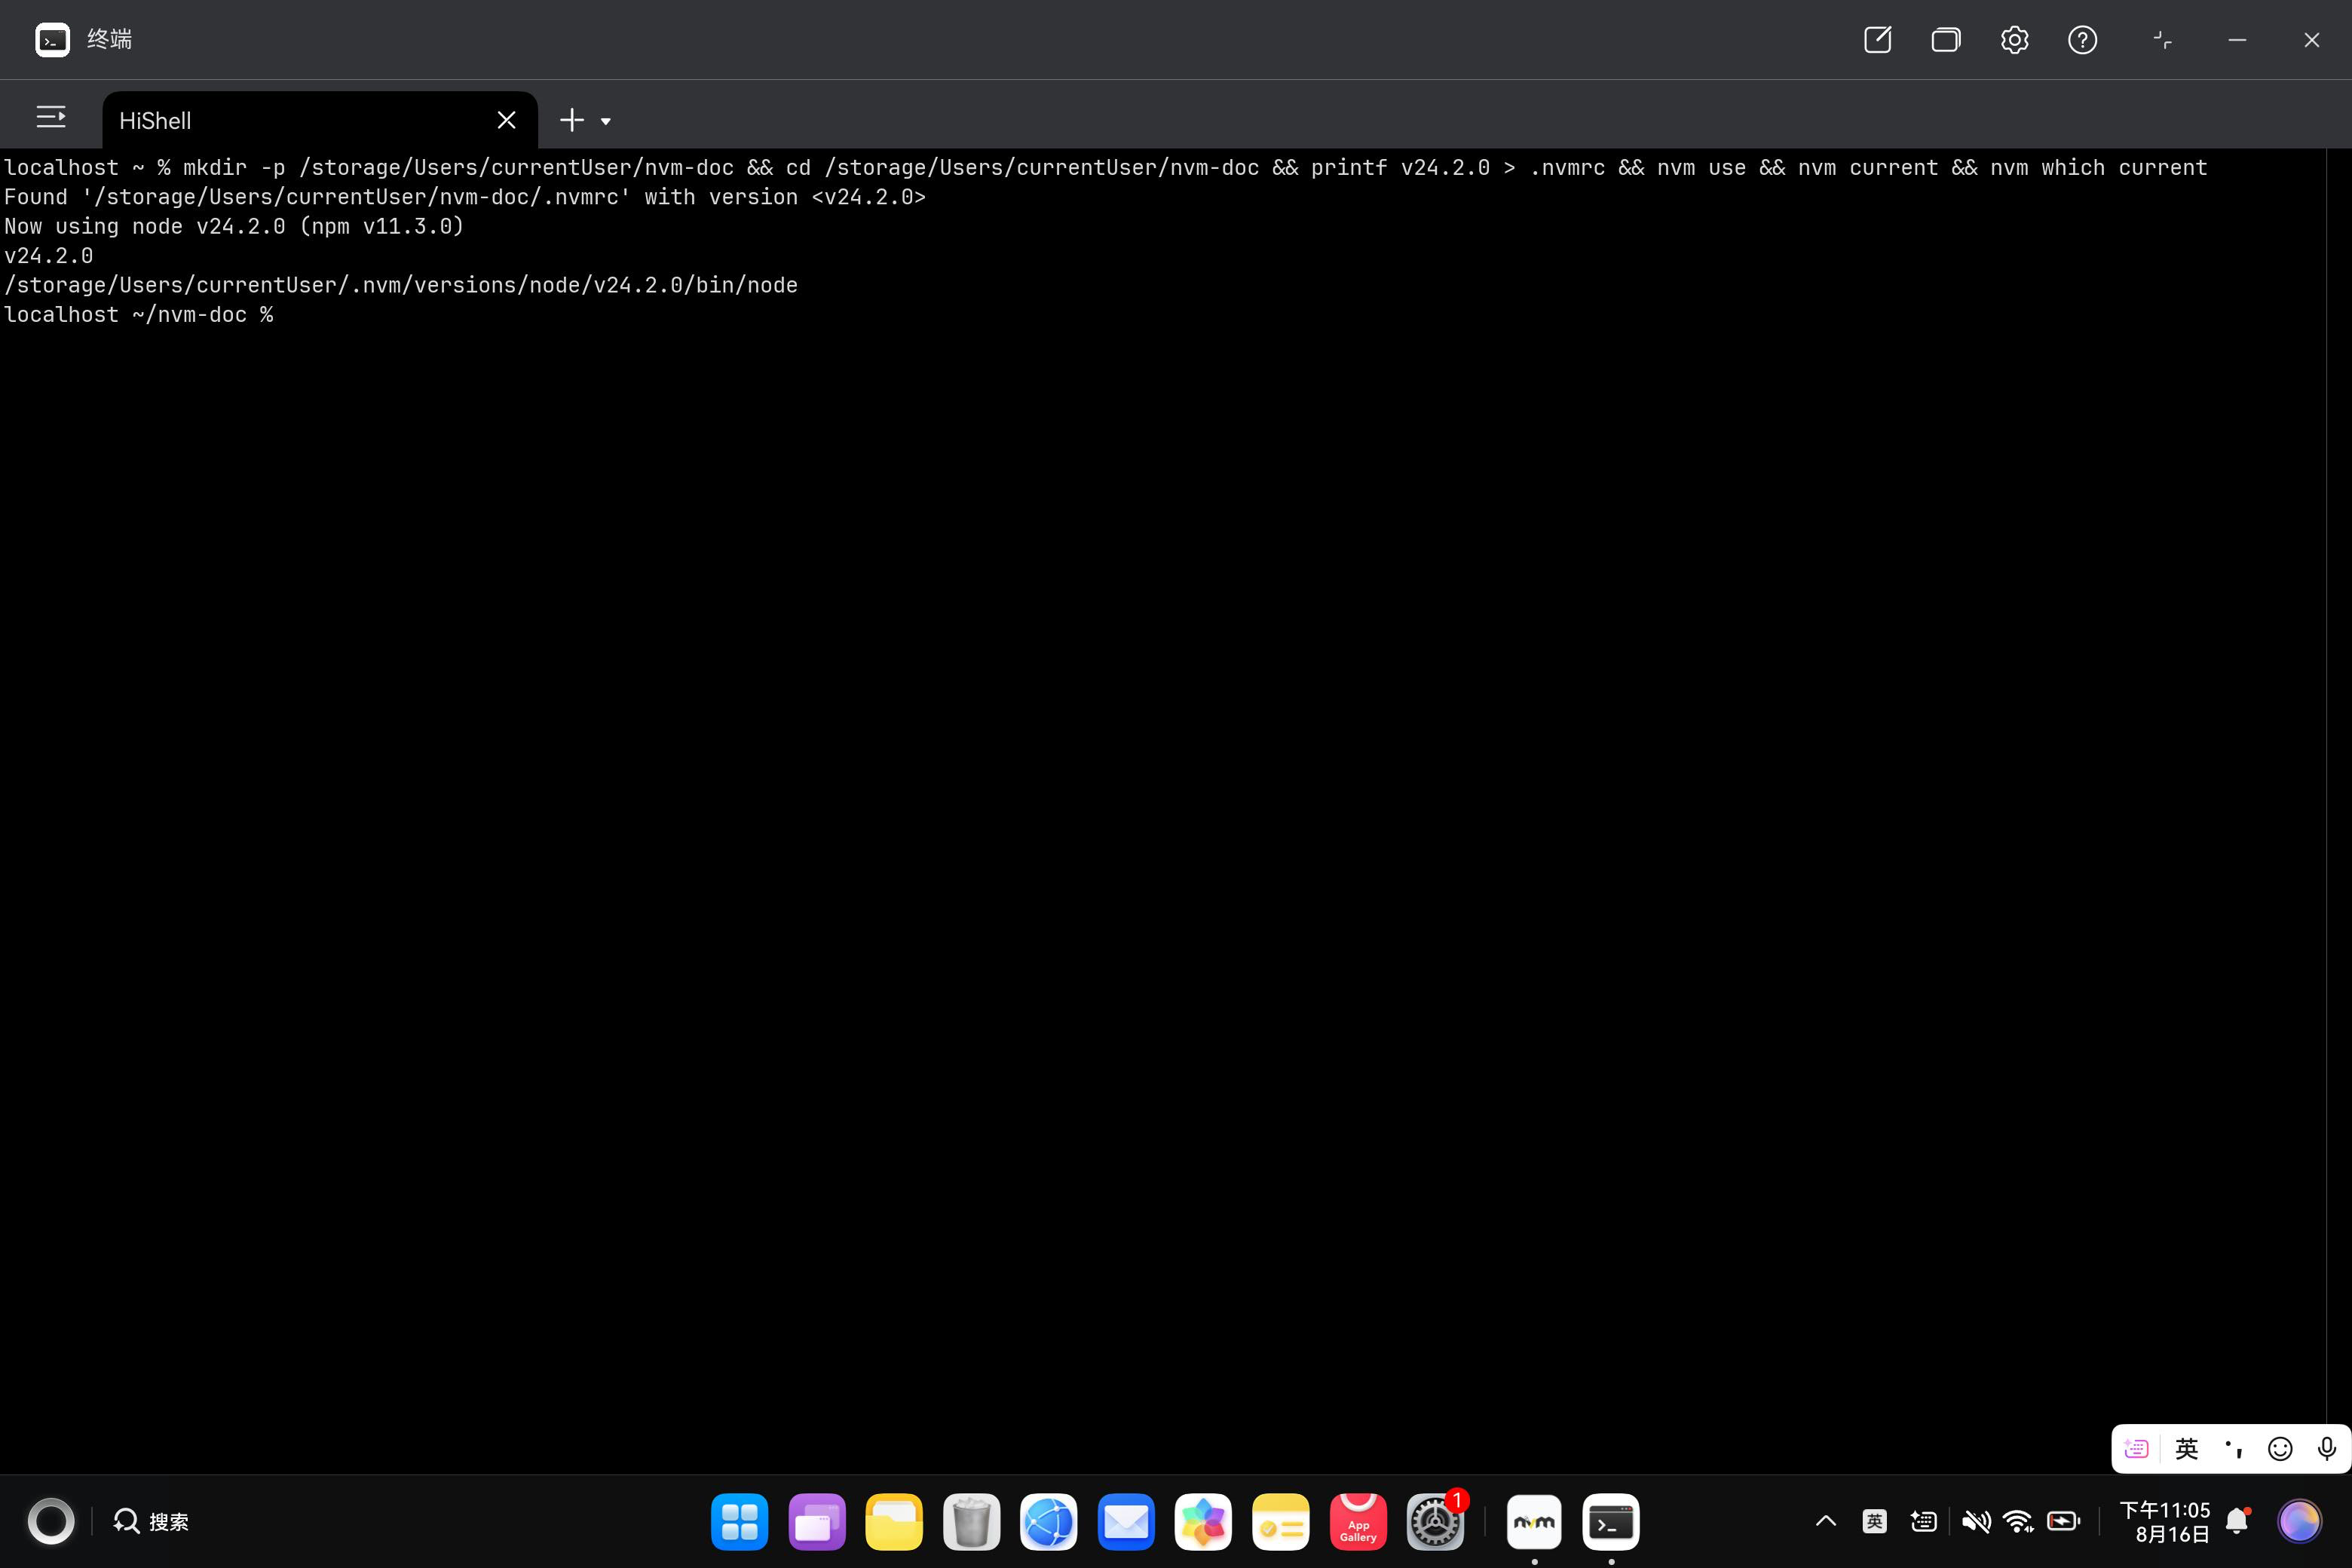Screen dimensions: 2352x1568
Task: Open the app grid launcher in dock
Action: 739,1522
